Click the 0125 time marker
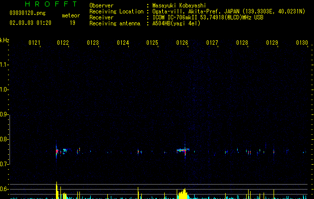This screenshot has width=314, height=199. tap(152, 43)
